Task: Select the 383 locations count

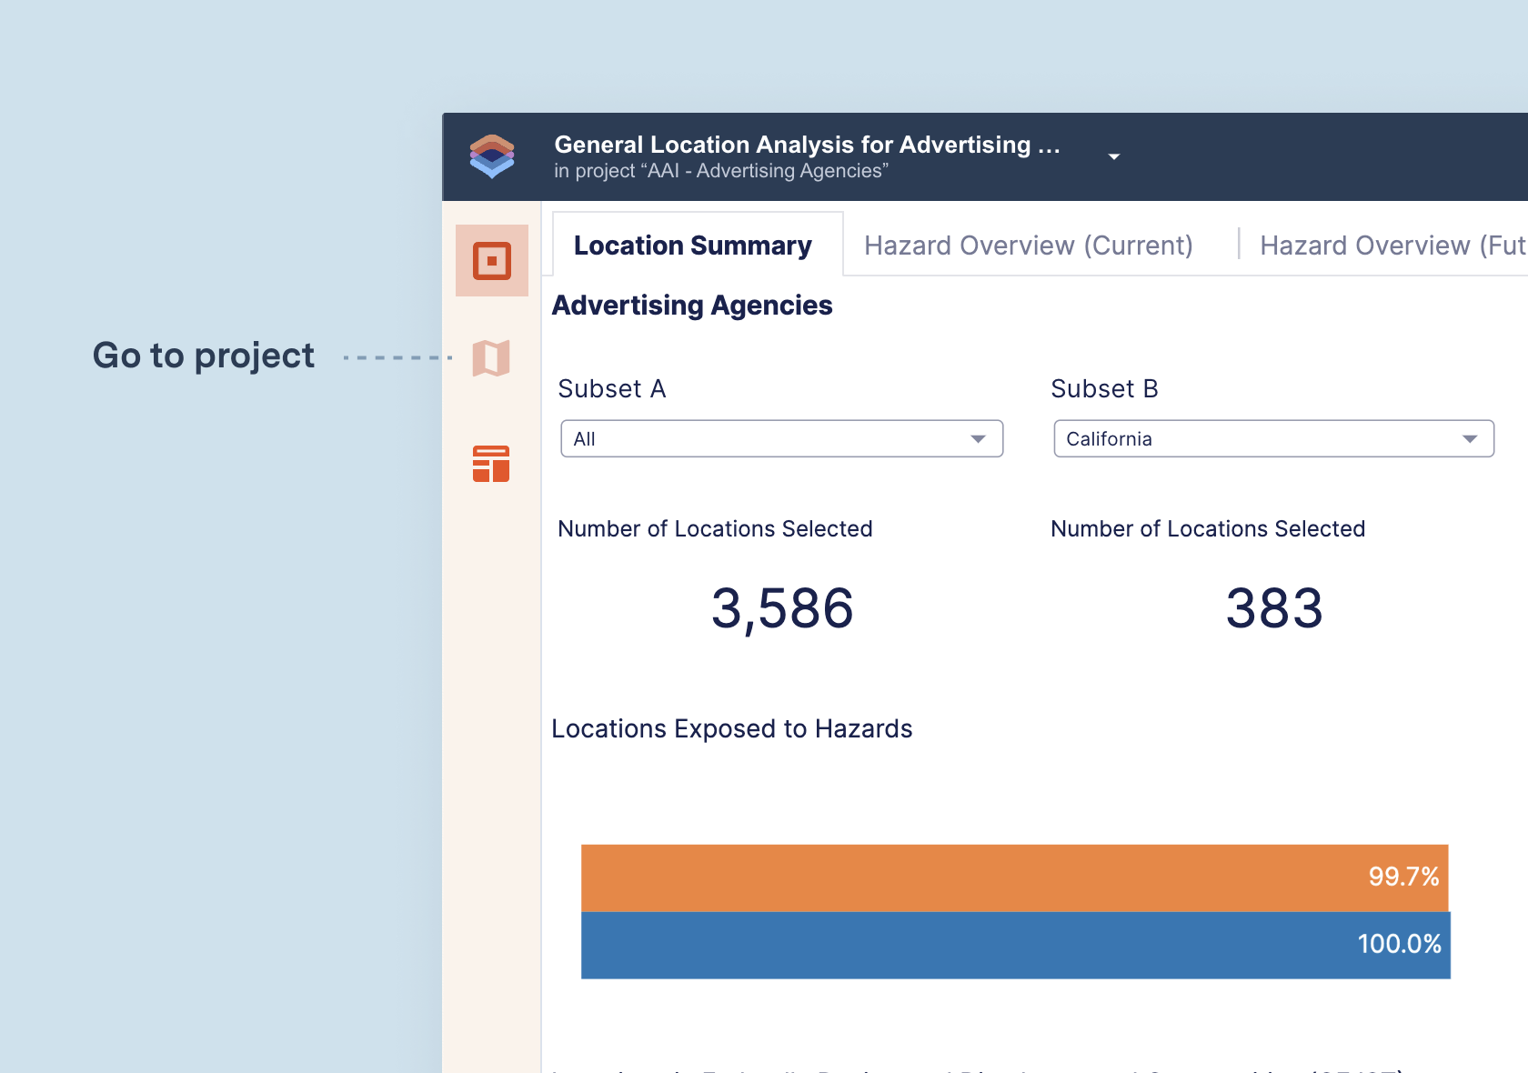Action: [x=1274, y=608]
